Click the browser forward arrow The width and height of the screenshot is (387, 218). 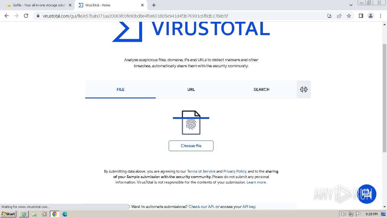point(16,16)
